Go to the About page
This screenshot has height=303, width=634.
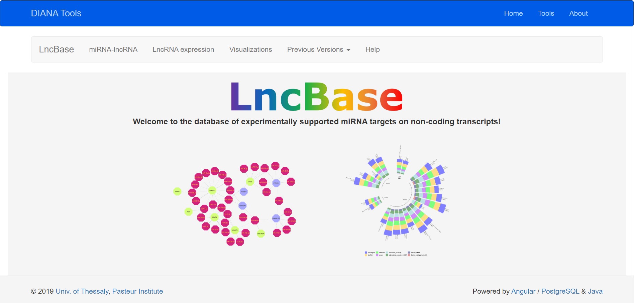pyautogui.click(x=578, y=13)
